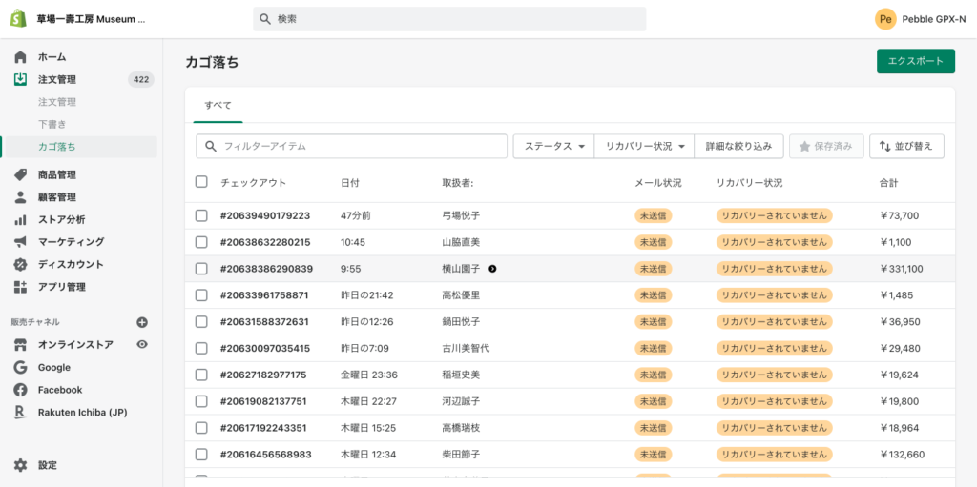The image size is (977, 487).
Task: Open 顧客管理 via its person icon
Action: click(20, 197)
